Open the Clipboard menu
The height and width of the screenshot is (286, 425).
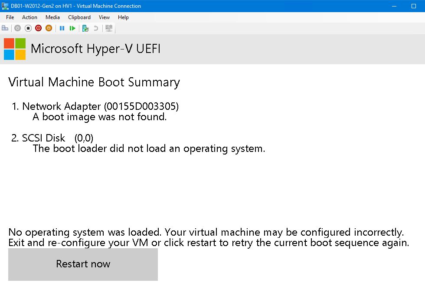[79, 17]
